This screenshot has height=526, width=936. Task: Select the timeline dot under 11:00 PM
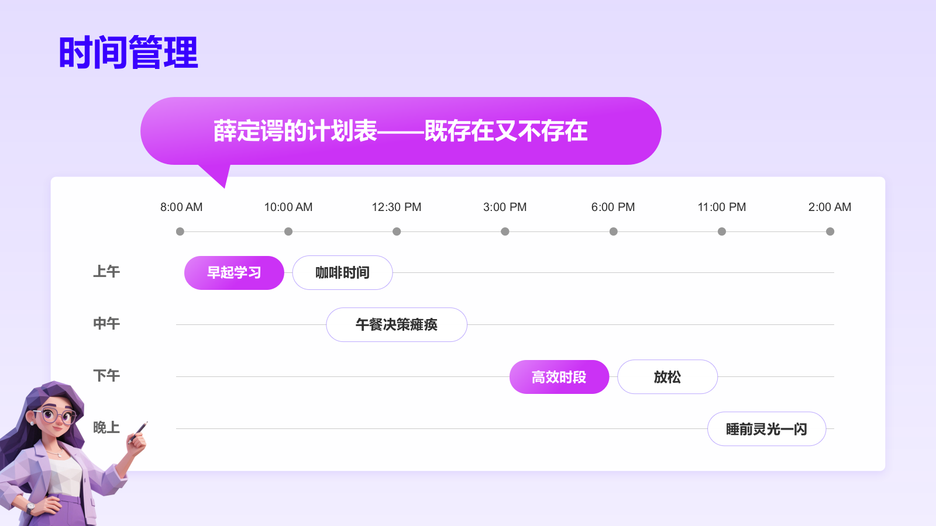[722, 231]
